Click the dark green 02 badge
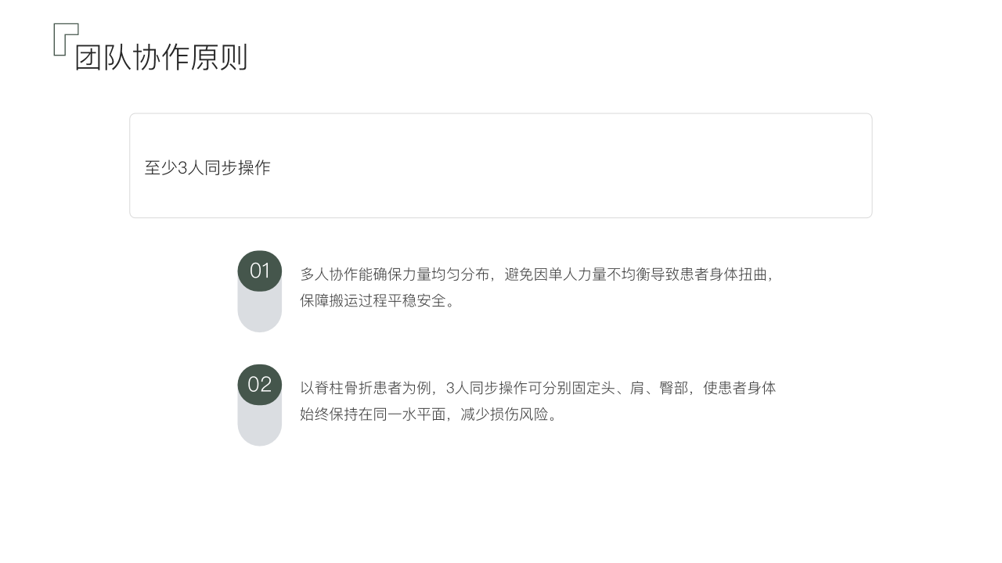The height and width of the screenshot is (563, 1002). pos(260,385)
